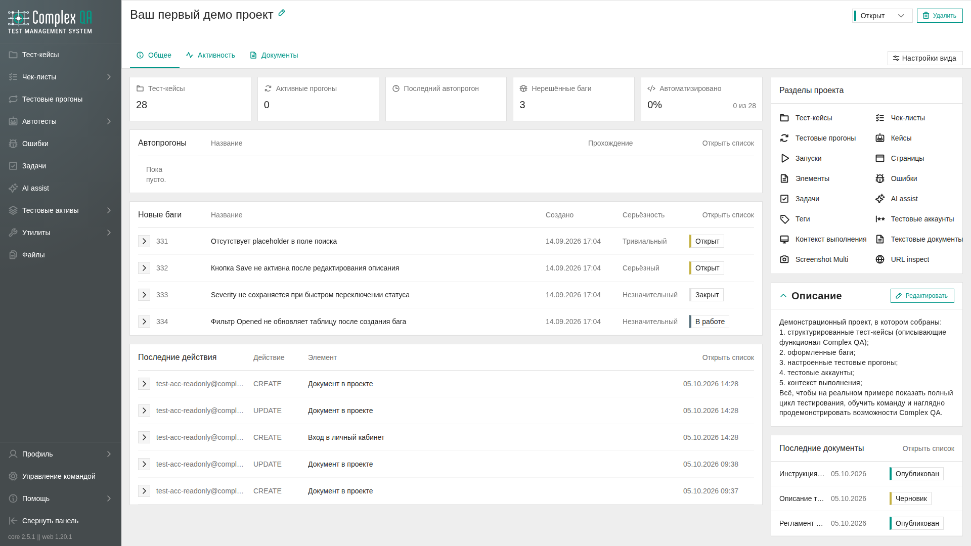The image size is (971, 546).
Task: Open bug title about Save button not active
Action: click(x=305, y=268)
